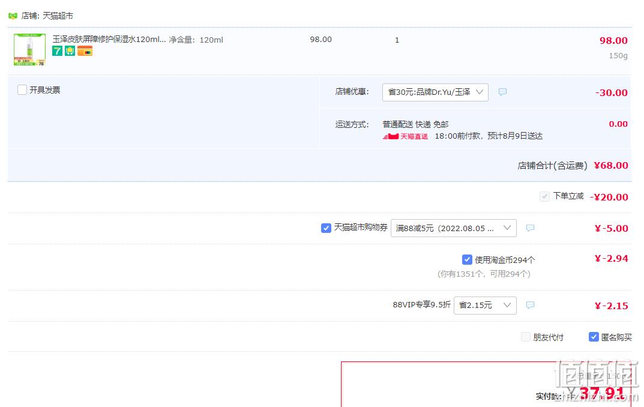Click the 150g weight text
644x407 pixels.
click(618, 55)
